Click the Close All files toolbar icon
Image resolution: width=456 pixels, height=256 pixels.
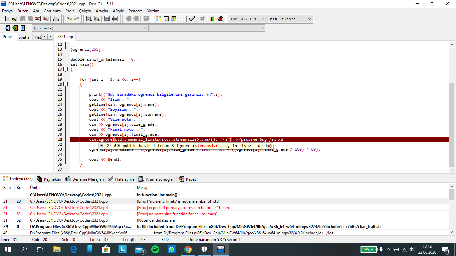pyautogui.click(x=45, y=19)
